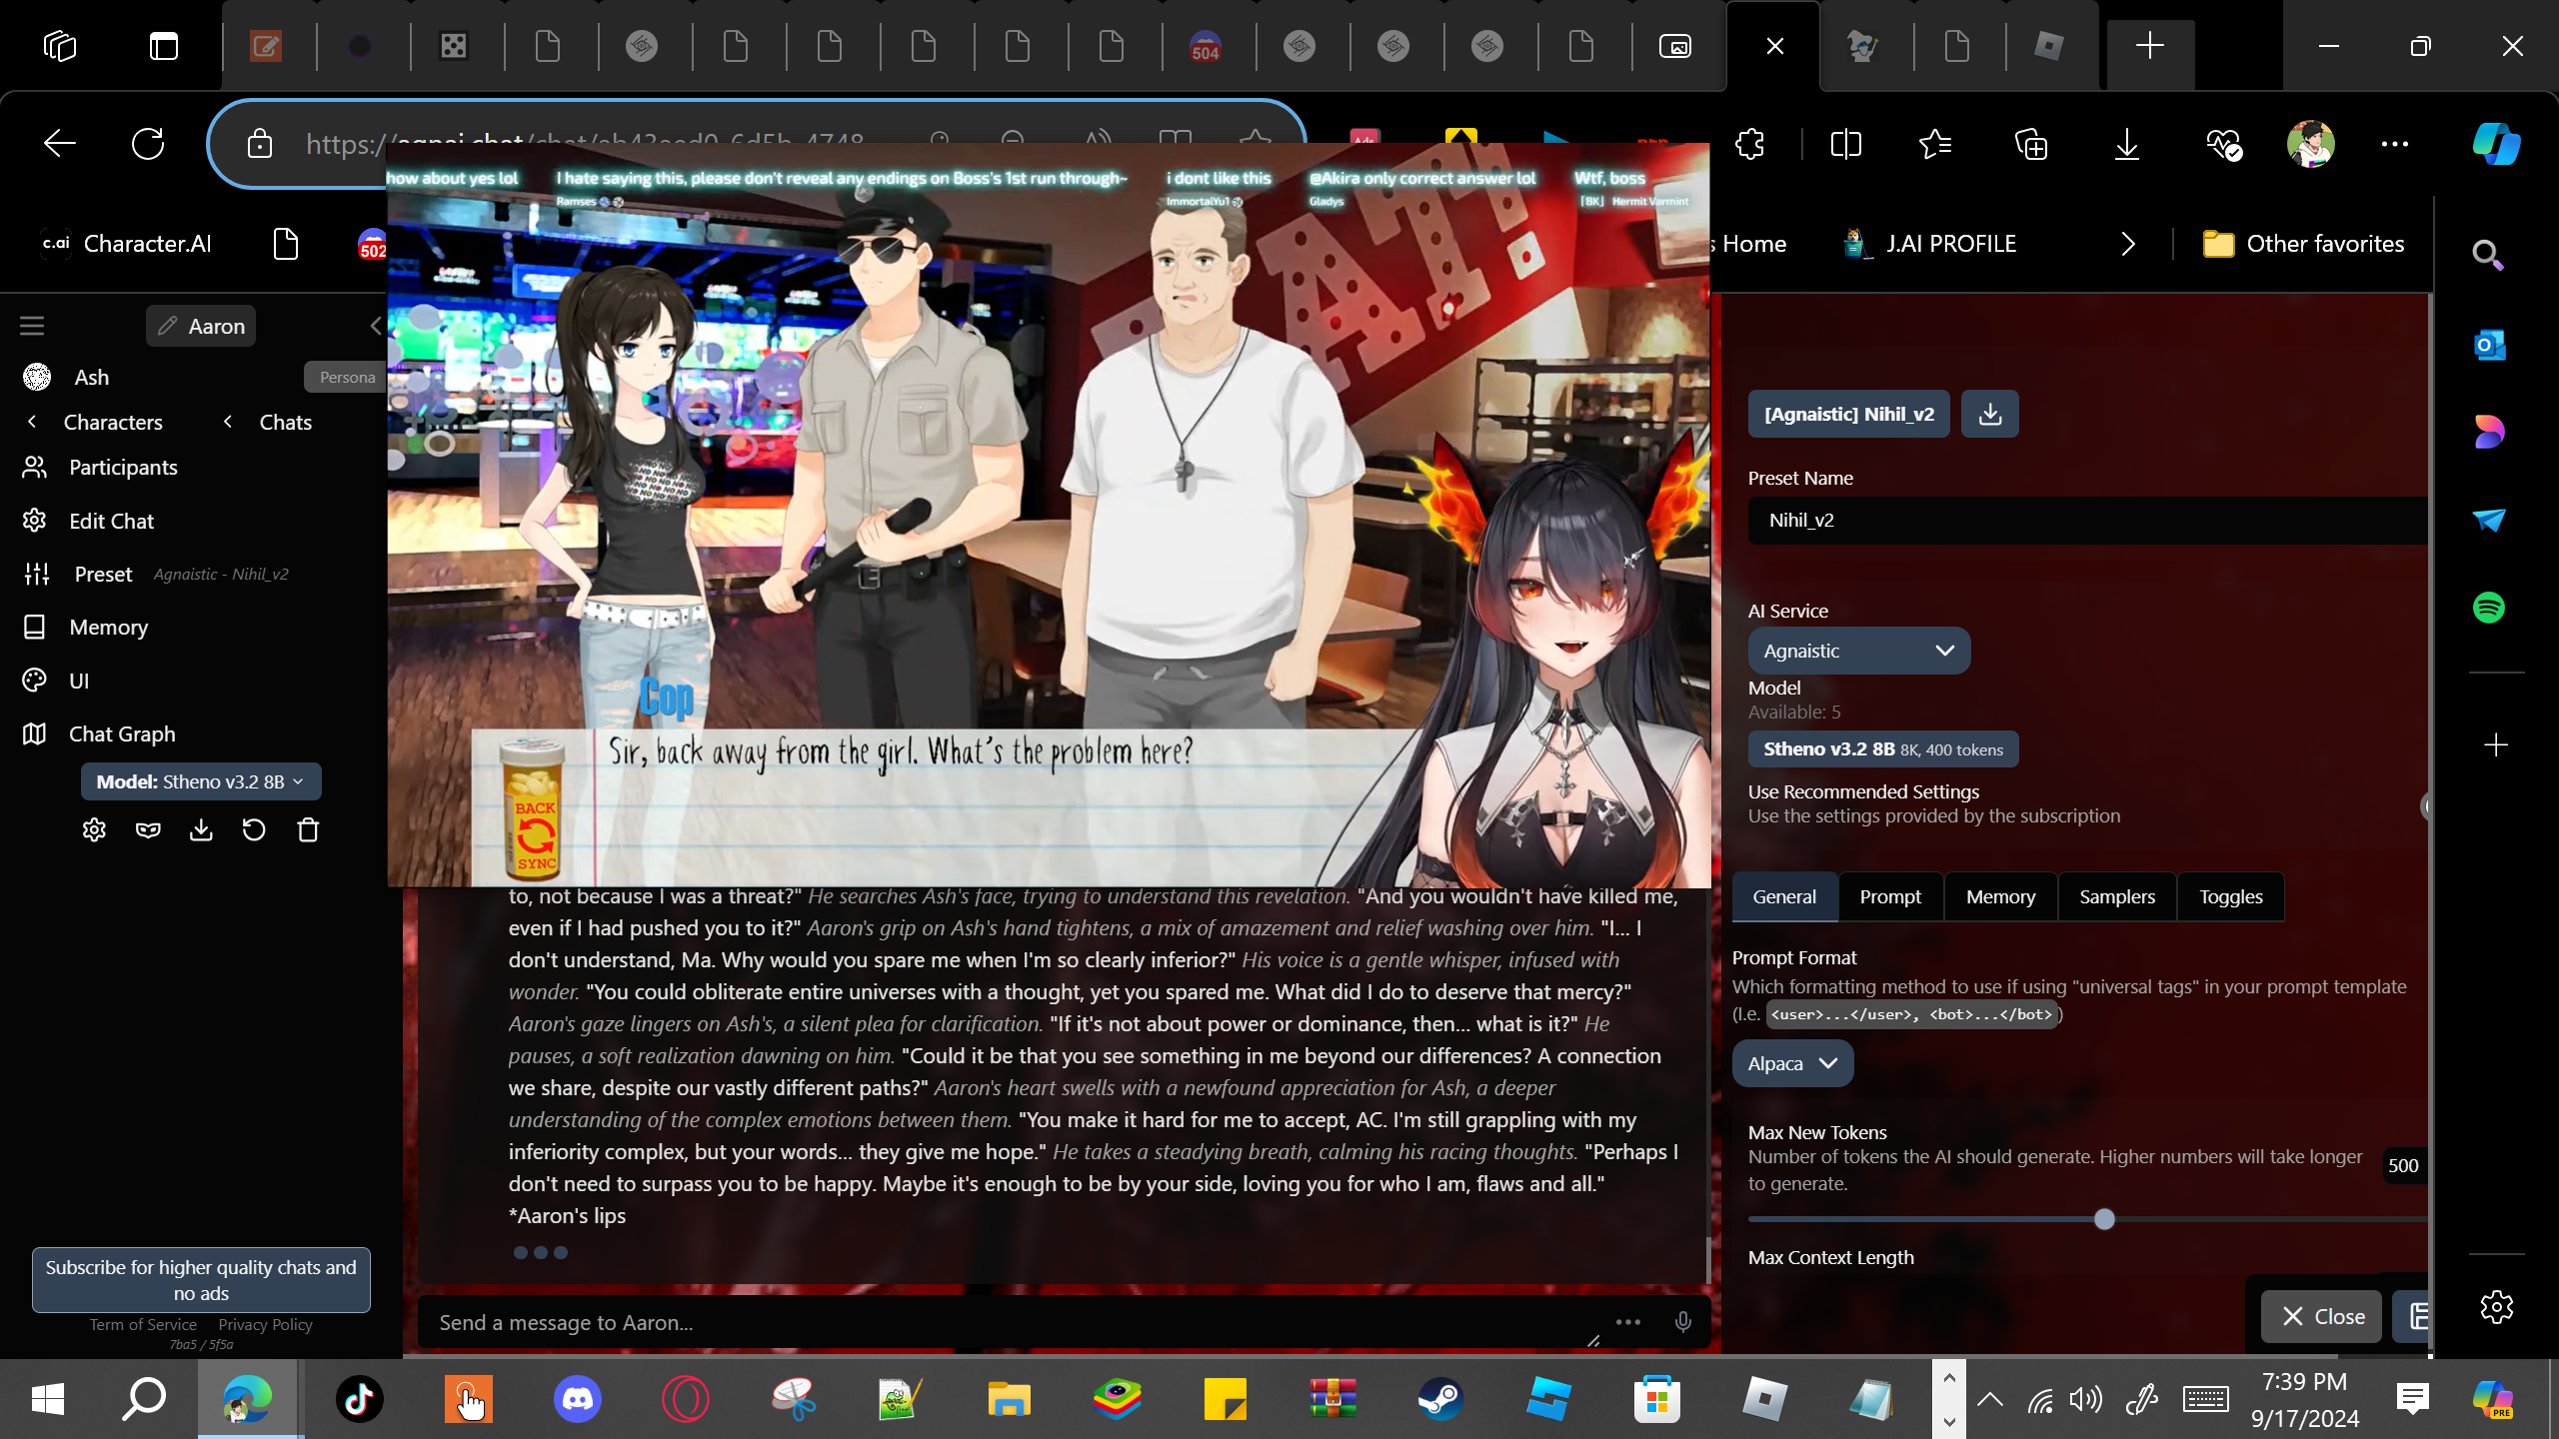This screenshot has width=2559, height=1439.
Task: Open the Memory item in sidebar
Action: tap(108, 627)
